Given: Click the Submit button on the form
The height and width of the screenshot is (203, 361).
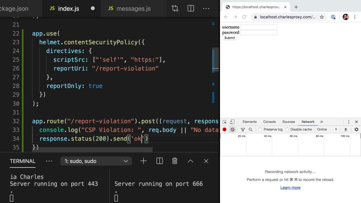Looking at the screenshot, I should pyautogui.click(x=230, y=38).
